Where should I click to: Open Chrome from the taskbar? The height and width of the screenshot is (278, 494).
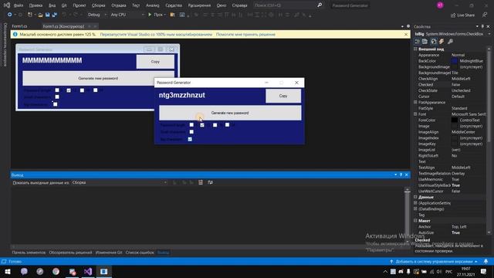click(56, 271)
